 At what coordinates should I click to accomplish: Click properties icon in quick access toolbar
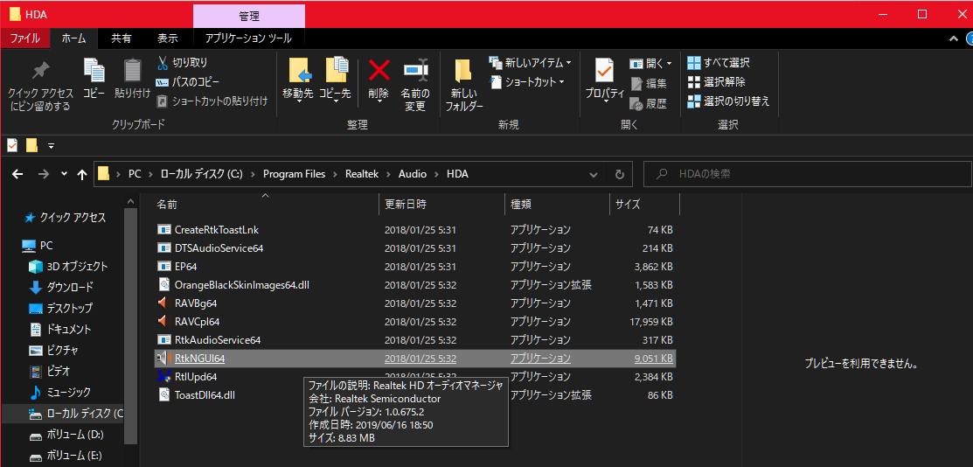click(x=11, y=145)
